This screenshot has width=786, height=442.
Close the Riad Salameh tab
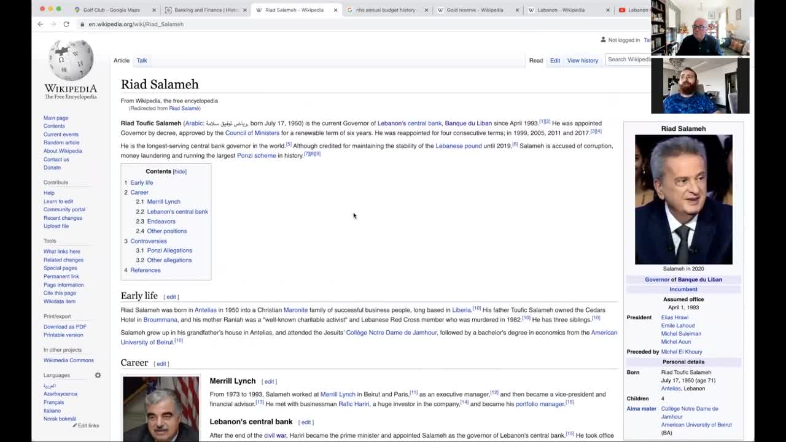[x=335, y=10]
